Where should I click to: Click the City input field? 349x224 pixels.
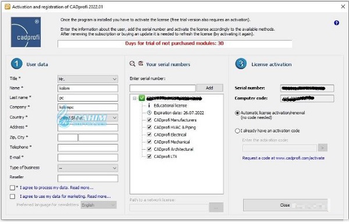tap(98, 138)
